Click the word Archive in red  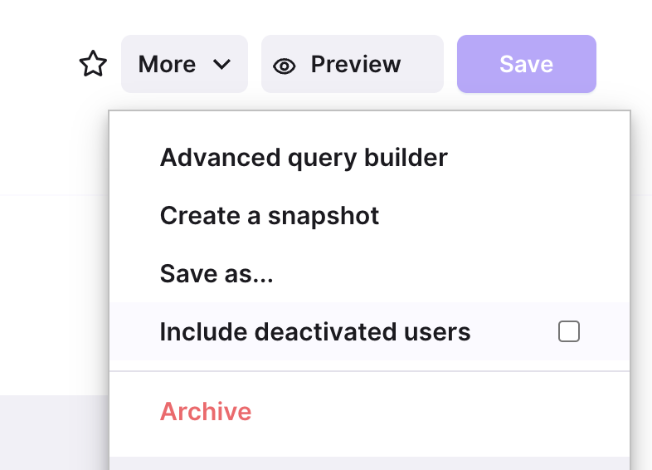coord(206,411)
